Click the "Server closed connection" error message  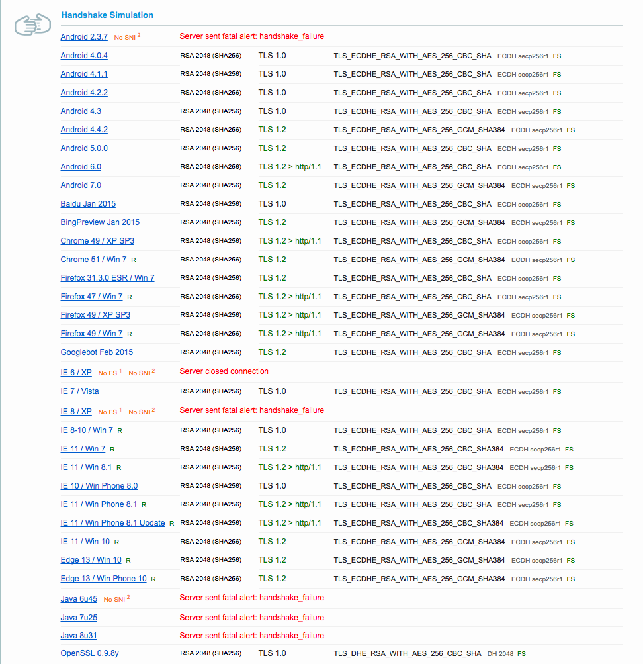(x=224, y=371)
